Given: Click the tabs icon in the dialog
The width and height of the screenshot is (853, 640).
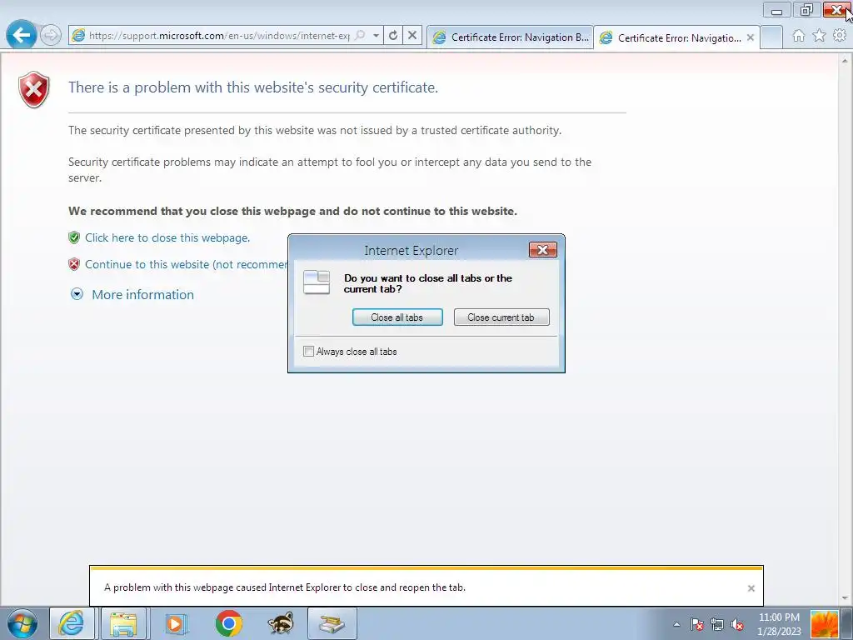Looking at the screenshot, I should [317, 282].
